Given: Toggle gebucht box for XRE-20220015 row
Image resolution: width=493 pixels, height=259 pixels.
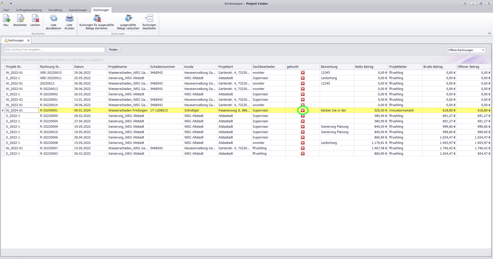Looking at the screenshot, I should pyautogui.click(x=303, y=73).
